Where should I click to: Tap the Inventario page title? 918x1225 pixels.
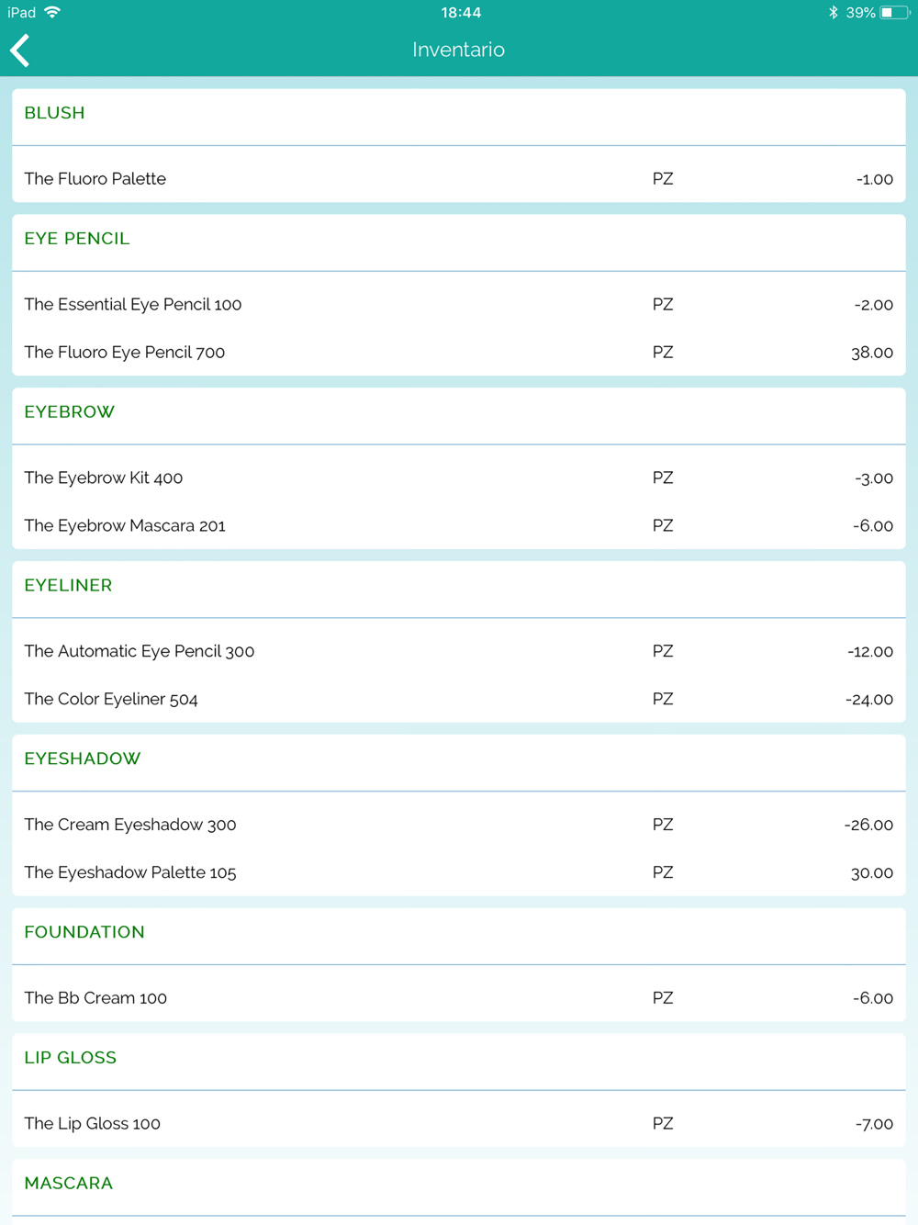[x=459, y=51]
